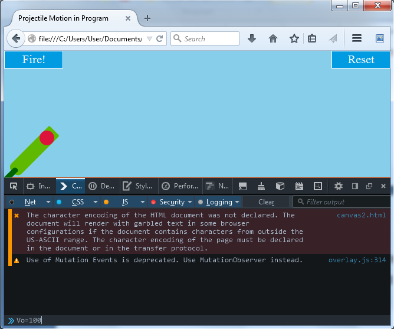Clear the console output

[267, 202]
